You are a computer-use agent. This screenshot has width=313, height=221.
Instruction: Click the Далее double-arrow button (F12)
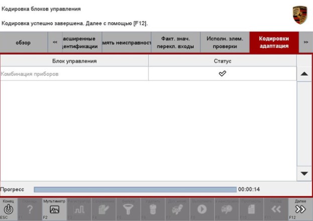click(300, 209)
